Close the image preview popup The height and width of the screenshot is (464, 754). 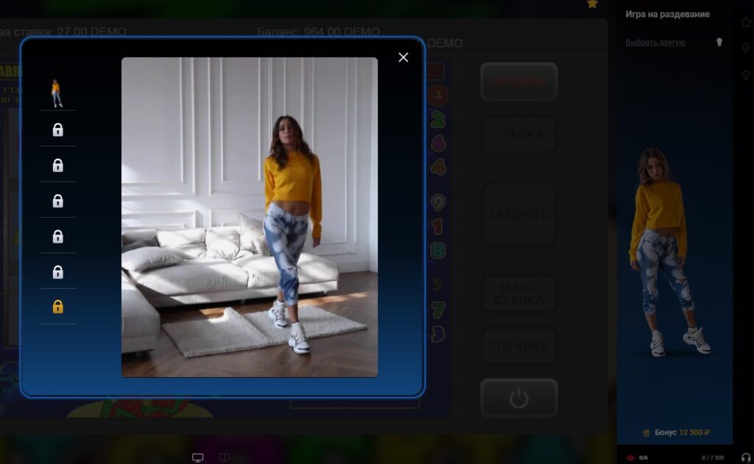point(403,57)
